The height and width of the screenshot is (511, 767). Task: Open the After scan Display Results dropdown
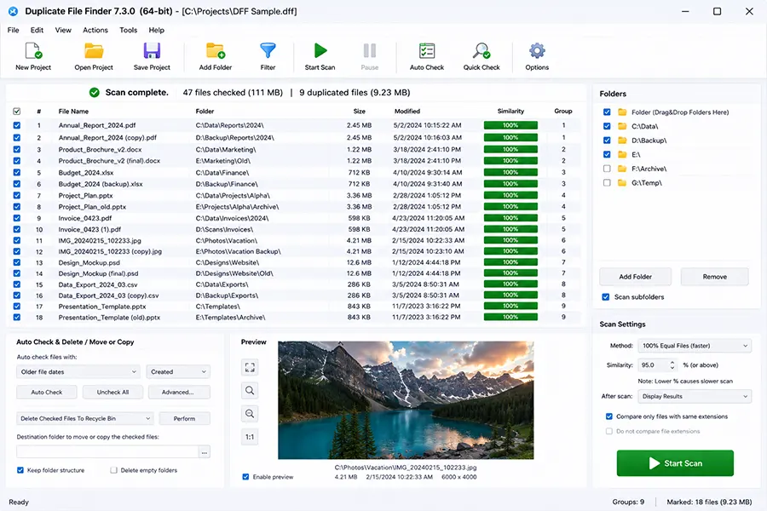tap(695, 396)
